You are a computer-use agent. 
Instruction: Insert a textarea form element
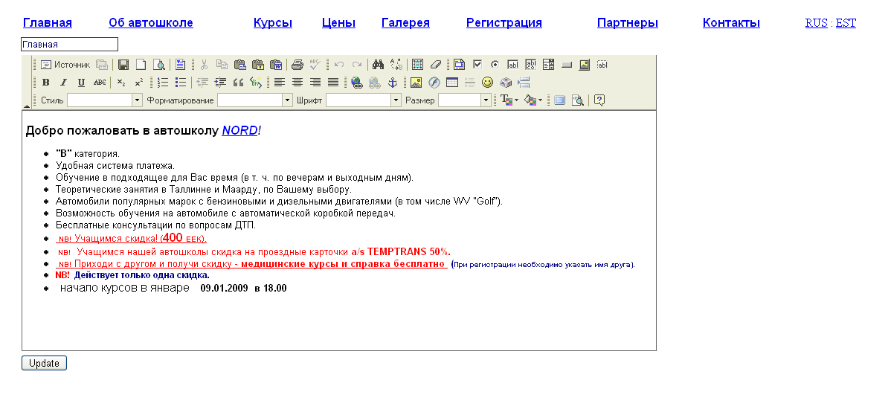point(531,65)
